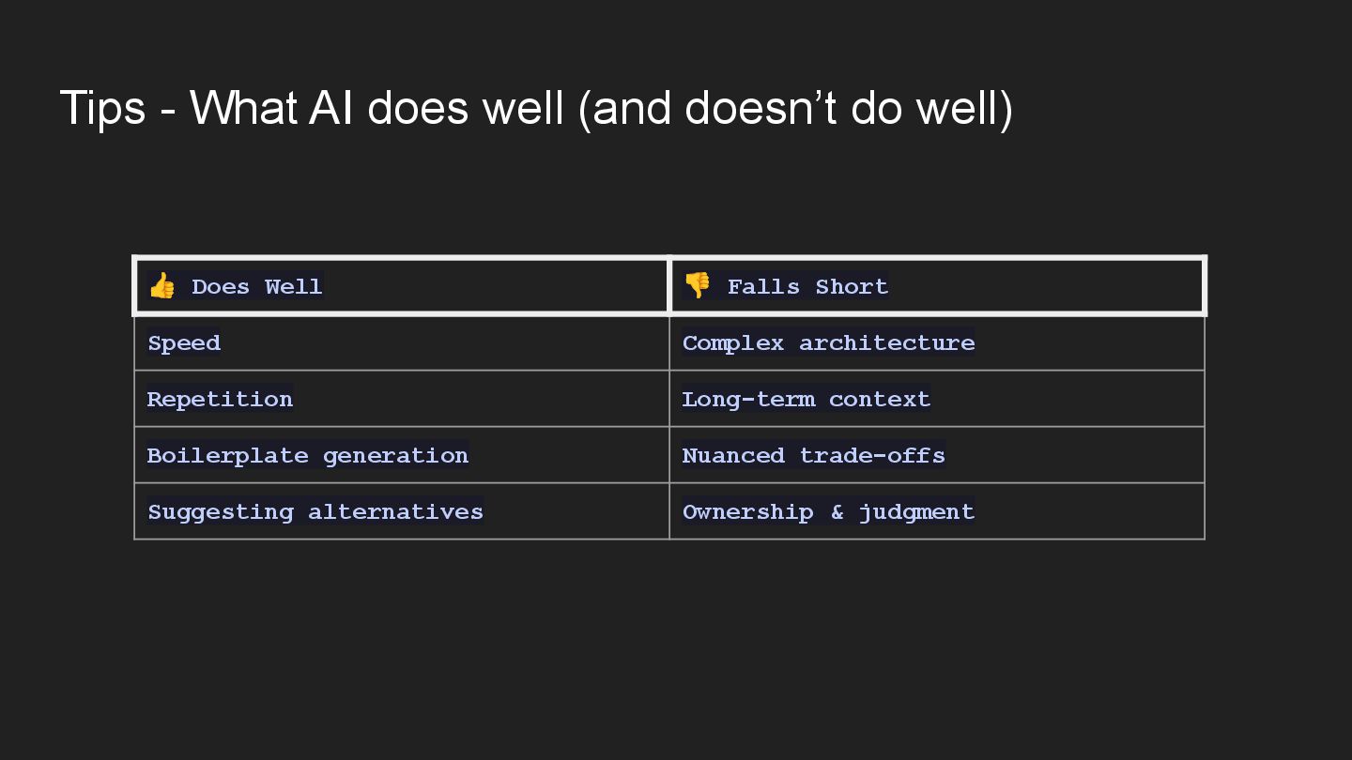Click the "Repetition" table cell
This screenshot has width=1352, height=760.
coord(220,400)
